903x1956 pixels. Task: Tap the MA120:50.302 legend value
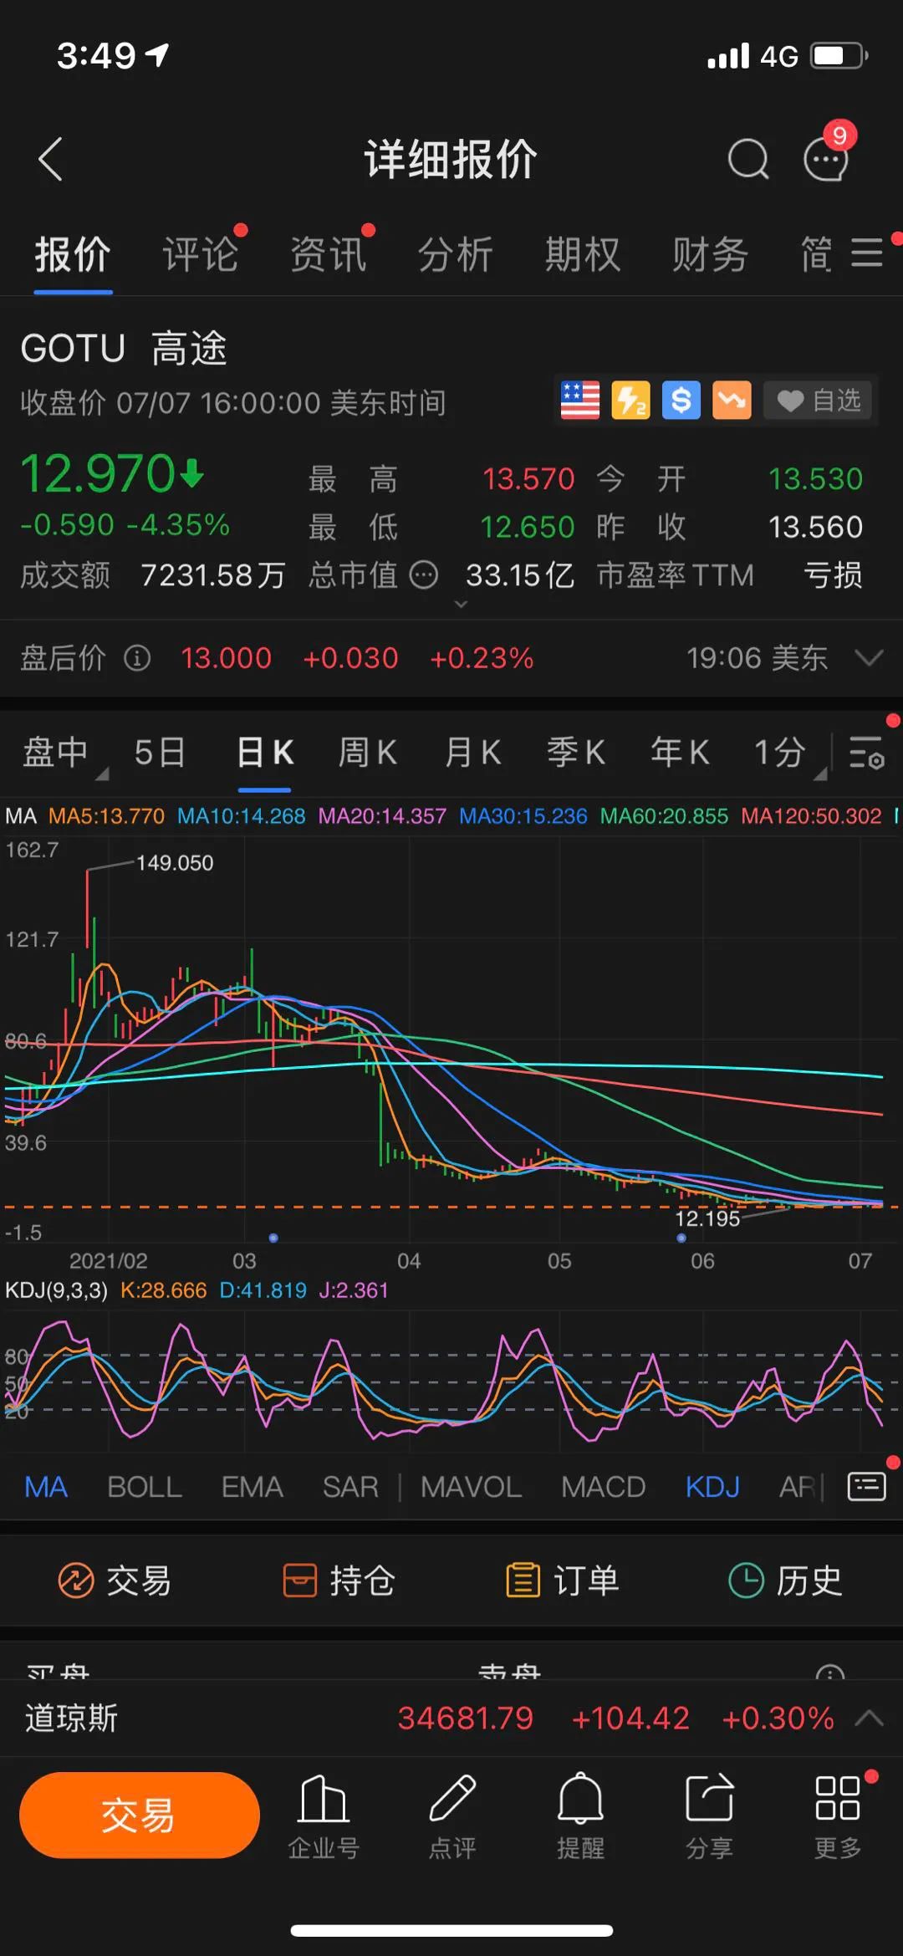click(811, 815)
